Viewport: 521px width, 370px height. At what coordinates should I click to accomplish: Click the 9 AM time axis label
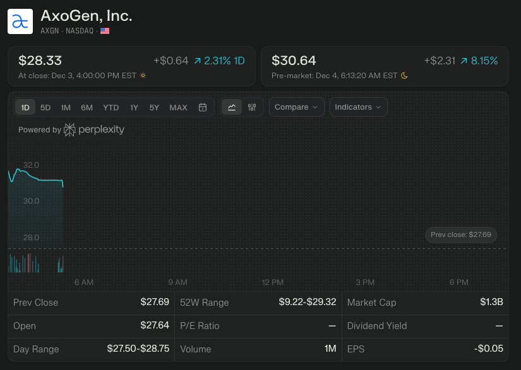(x=177, y=282)
